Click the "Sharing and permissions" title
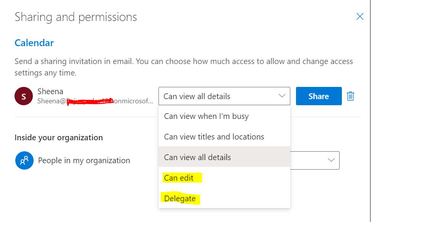Image resolution: width=440 pixels, height=247 pixels. point(76,17)
